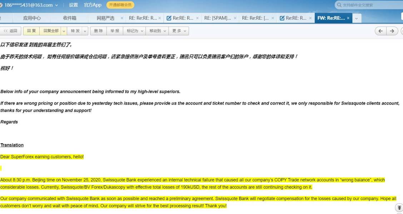Click the back-to-top arrow icon
The image size is (403, 214).
click(399, 208)
